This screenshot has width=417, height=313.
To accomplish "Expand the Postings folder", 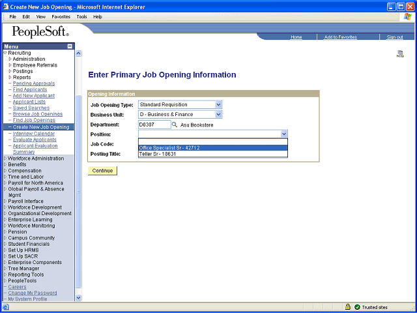I will 10,71.
